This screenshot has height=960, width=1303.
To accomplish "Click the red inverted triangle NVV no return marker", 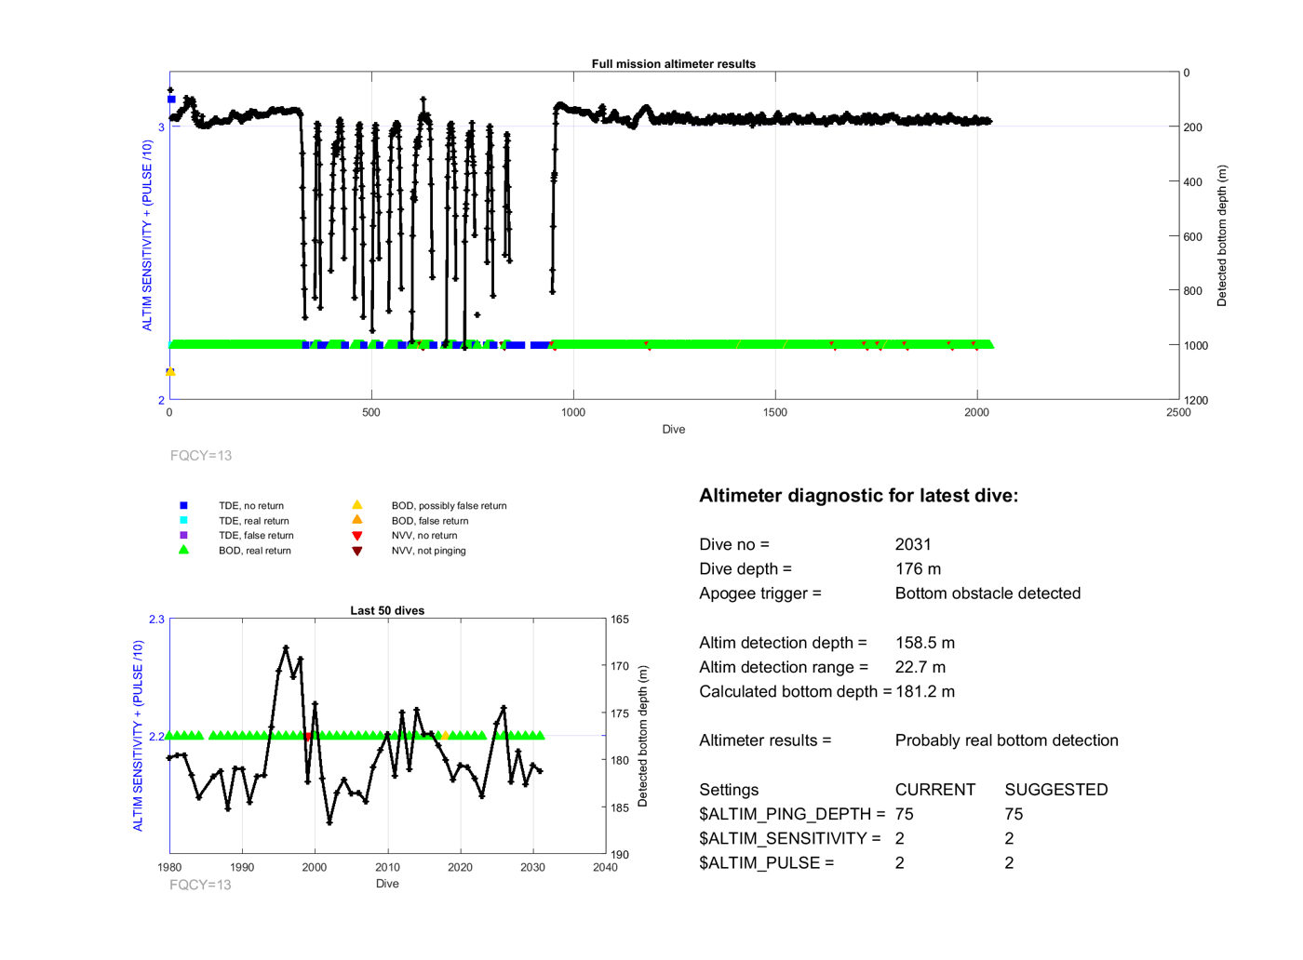I will [356, 536].
